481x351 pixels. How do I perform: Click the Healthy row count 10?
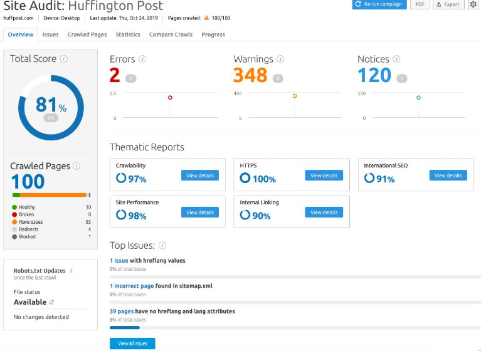[x=88, y=207]
